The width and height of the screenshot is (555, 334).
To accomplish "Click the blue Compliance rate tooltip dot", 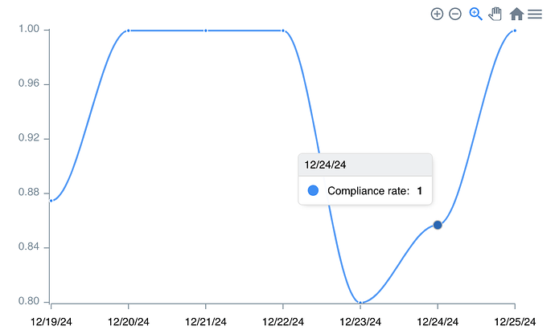I will (313, 190).
